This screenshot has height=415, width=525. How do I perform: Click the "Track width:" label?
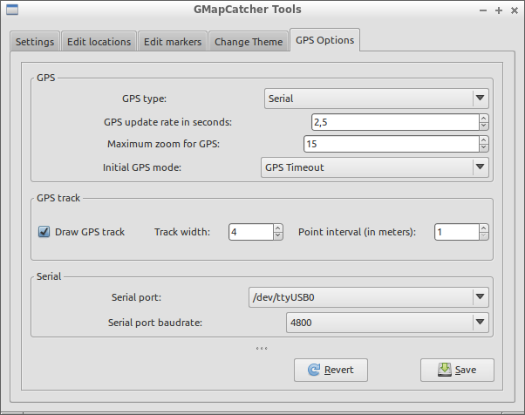point(182,232)
